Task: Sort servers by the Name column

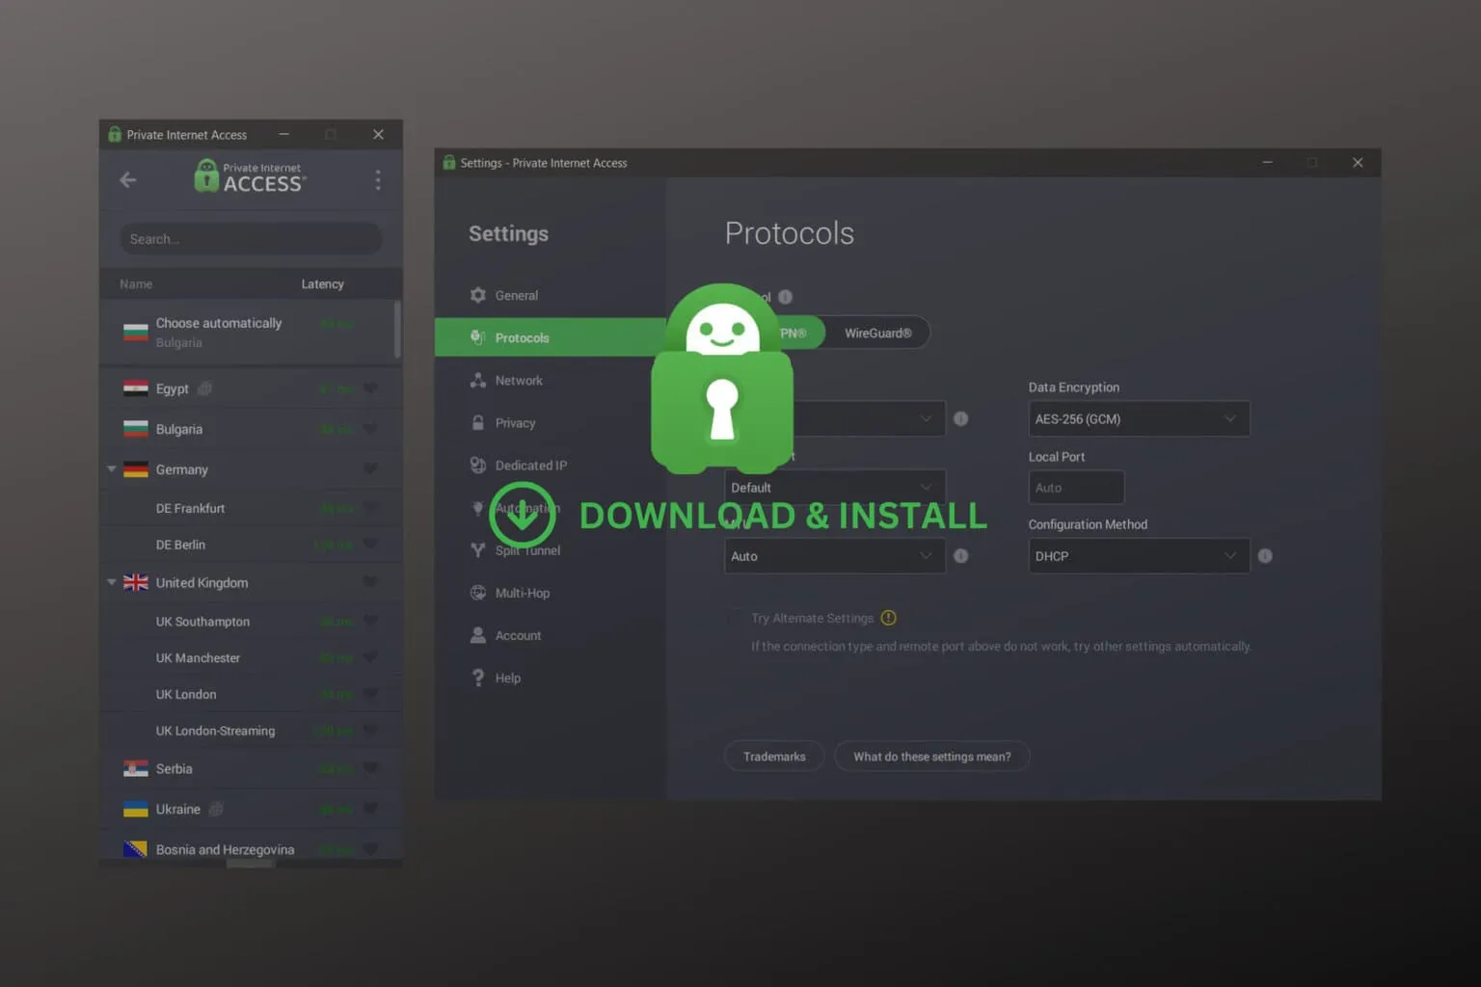Action: point(136,284)
